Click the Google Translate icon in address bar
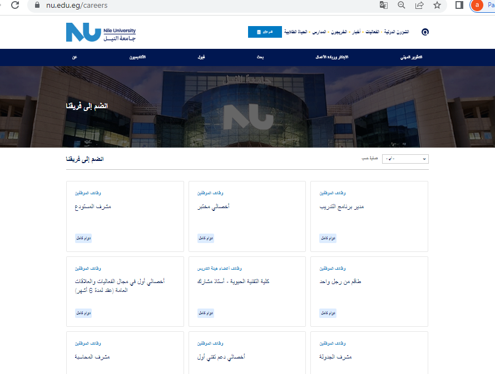The height and width of the screenshot is (374, 495). pos(383,6)
